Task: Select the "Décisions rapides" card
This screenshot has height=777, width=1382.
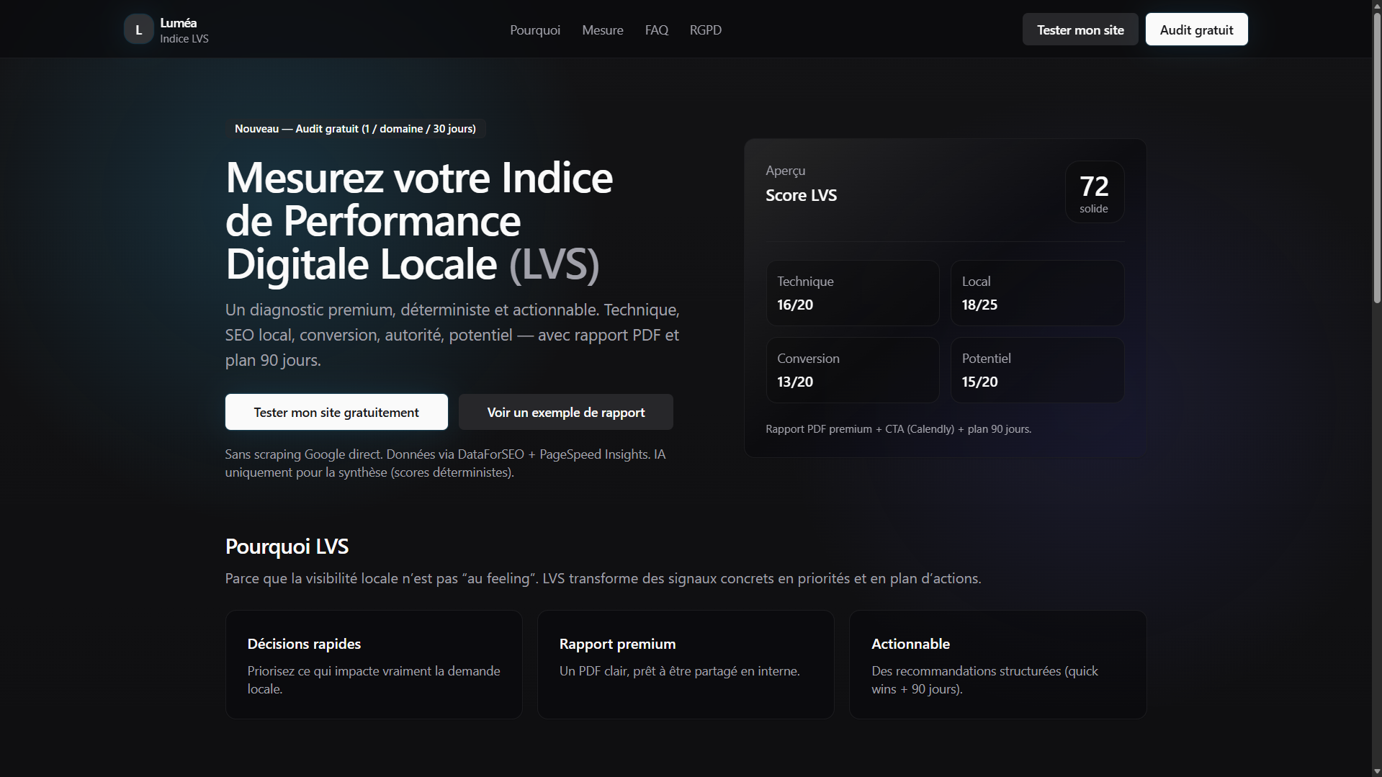Action: coord(373,664)
